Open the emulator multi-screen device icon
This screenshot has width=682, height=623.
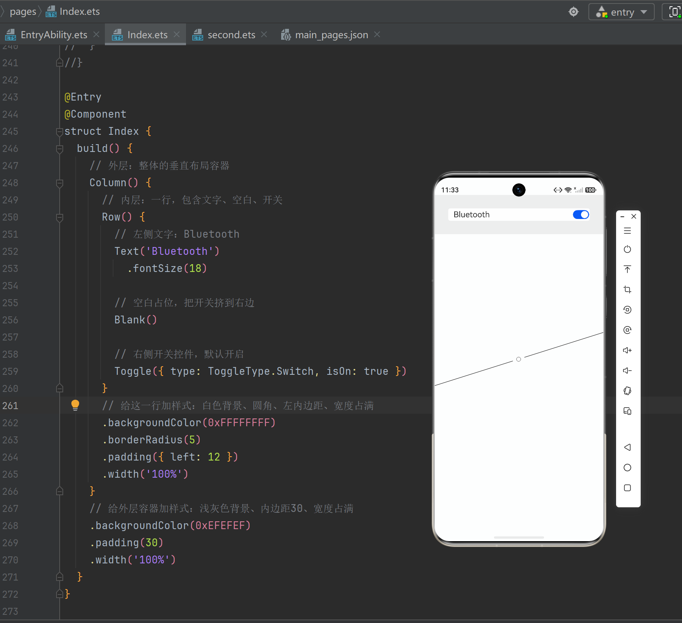coord(627,411)
